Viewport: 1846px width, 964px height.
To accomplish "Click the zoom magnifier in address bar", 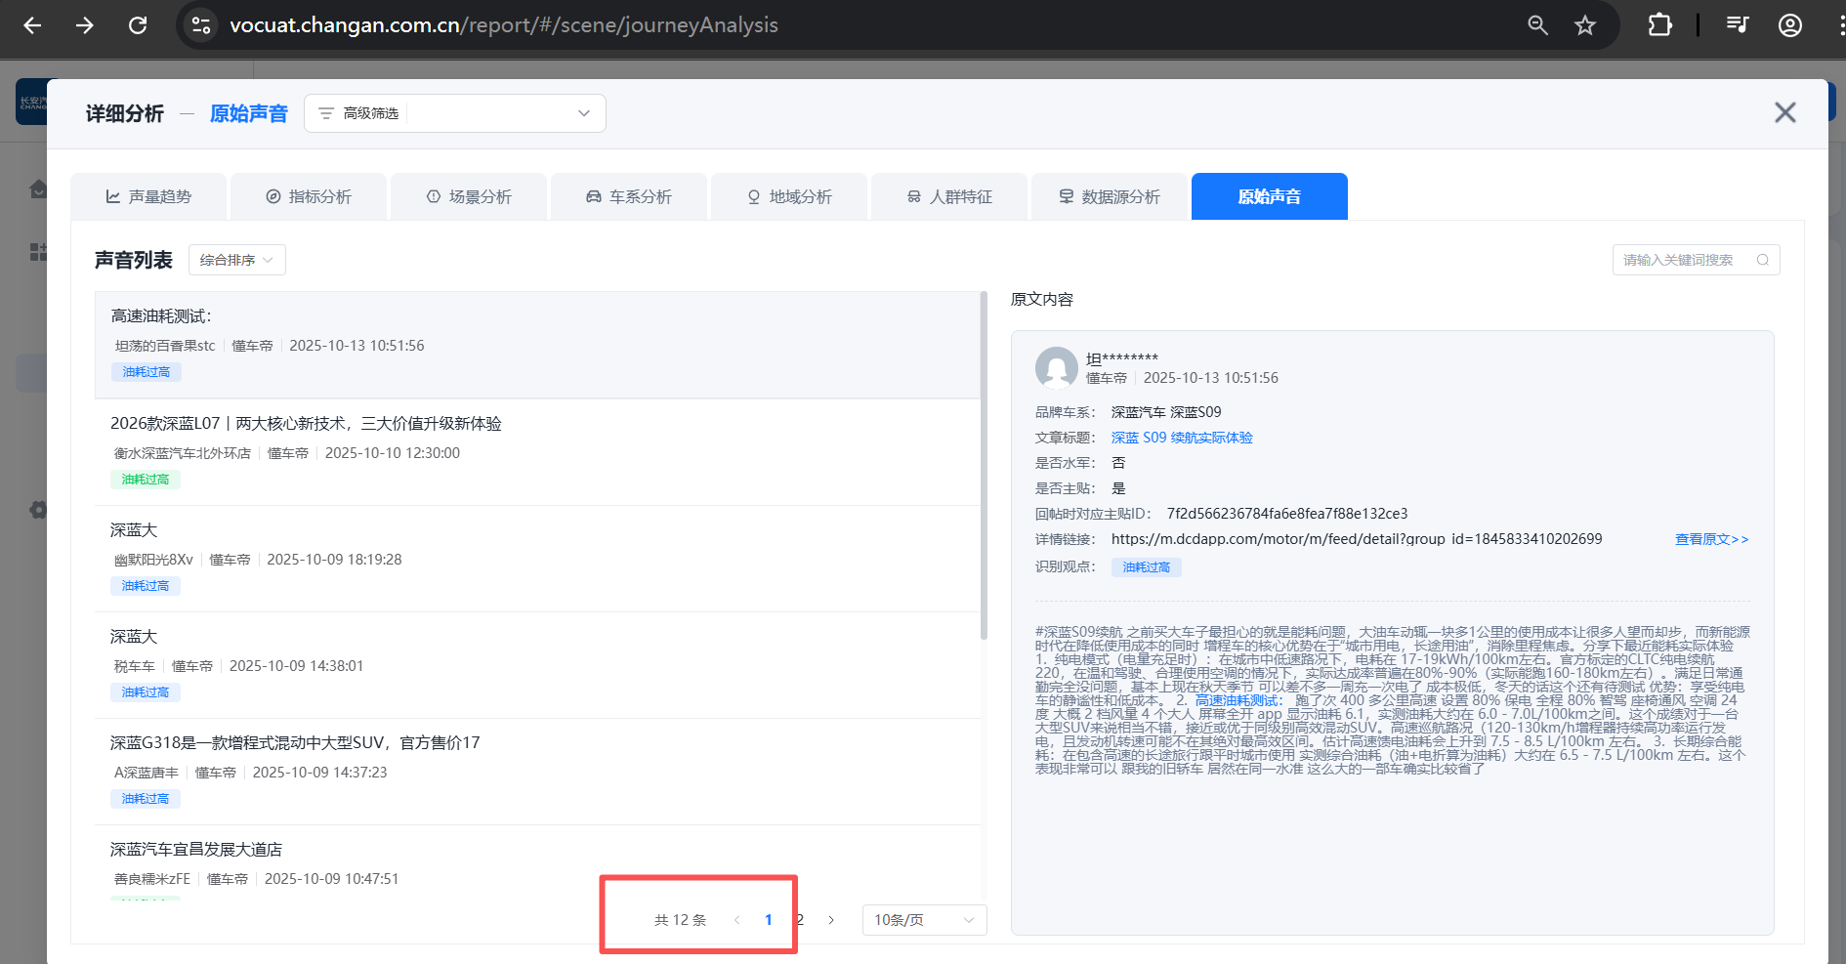I will click(x=1537, y=25).
